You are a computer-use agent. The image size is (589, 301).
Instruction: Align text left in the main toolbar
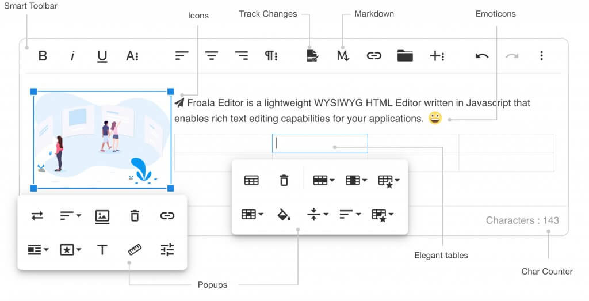tap(182, 56)
